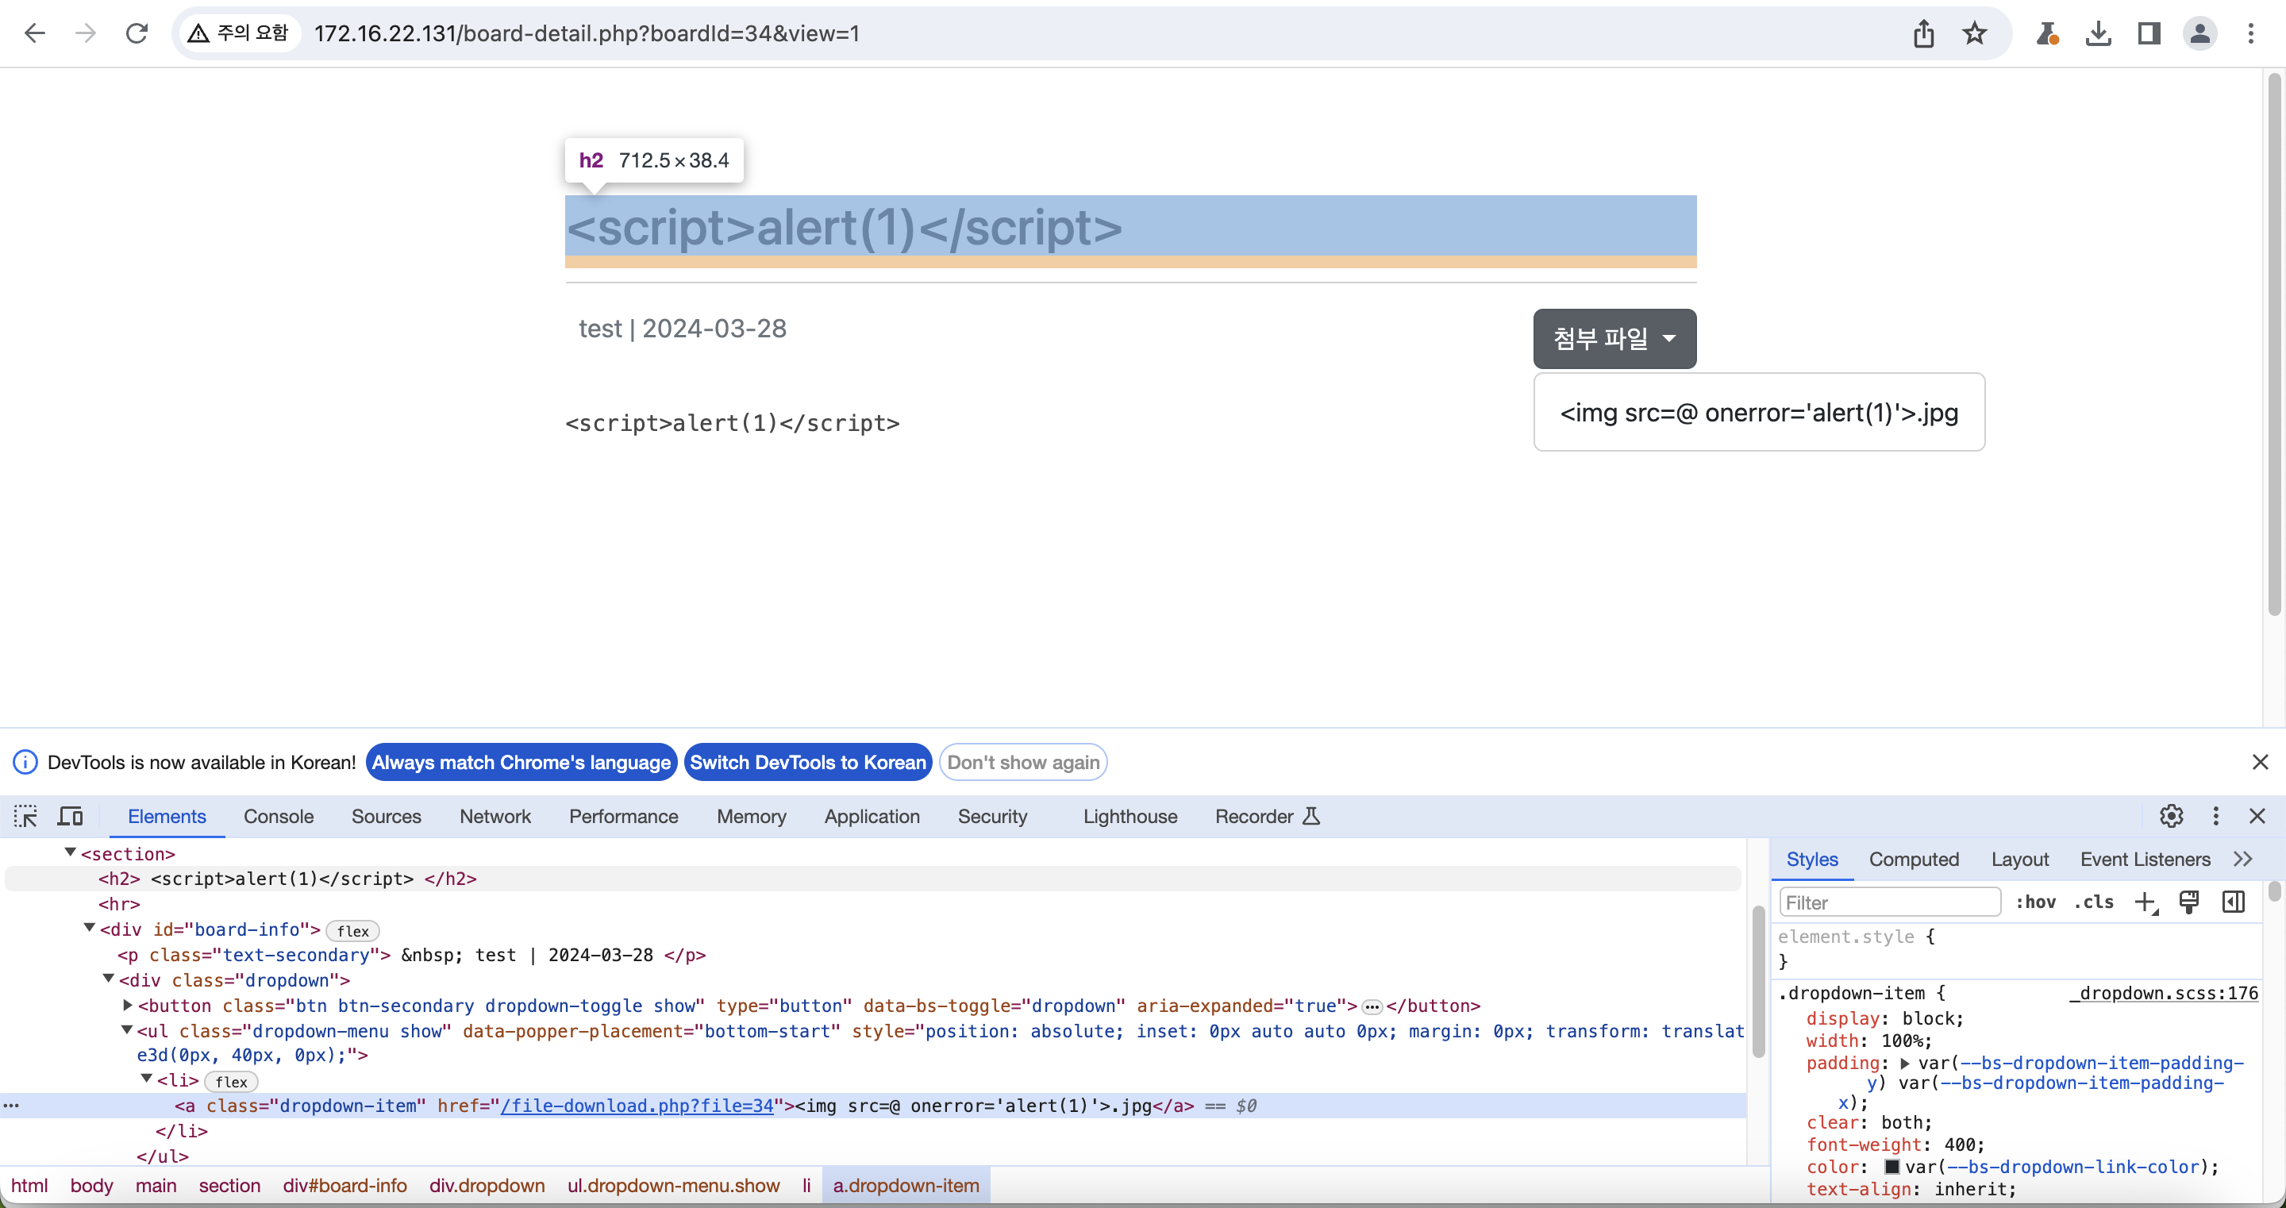Download the img onerror .jpg attachment
This screenshot has height=1208, width=2286.
pyautogui.click(x=1759, y=413)
